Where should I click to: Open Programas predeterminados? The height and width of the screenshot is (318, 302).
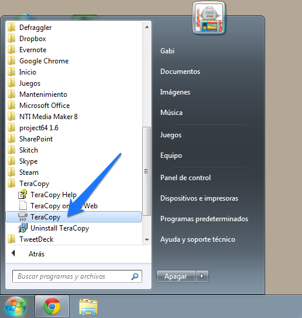[x=204, y=219]
